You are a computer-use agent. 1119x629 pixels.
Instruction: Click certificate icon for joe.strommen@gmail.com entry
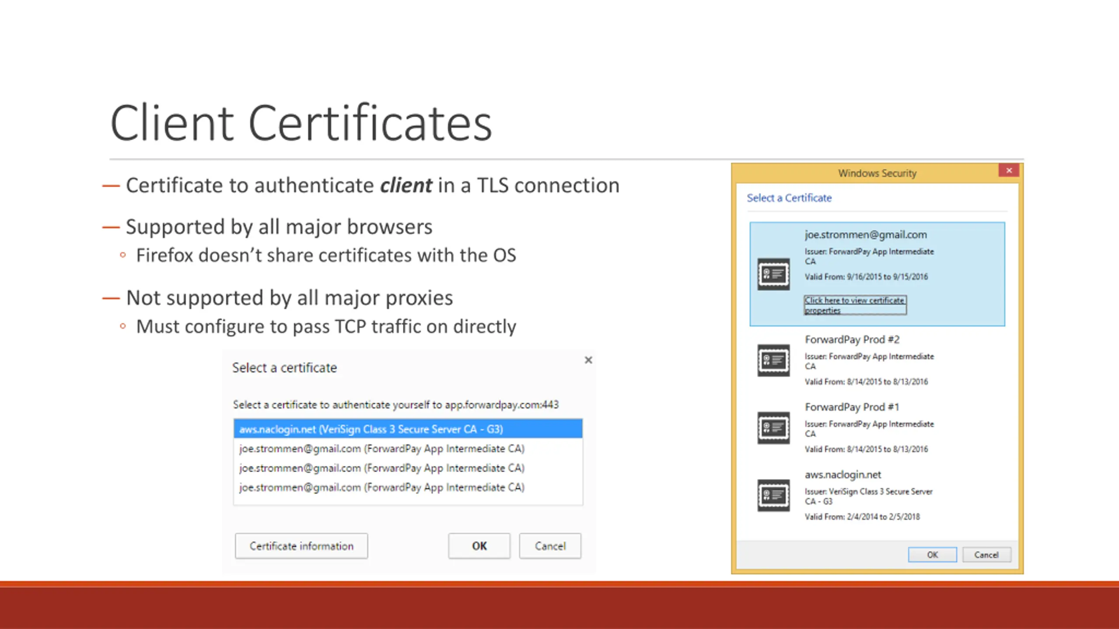pos(773,274)
